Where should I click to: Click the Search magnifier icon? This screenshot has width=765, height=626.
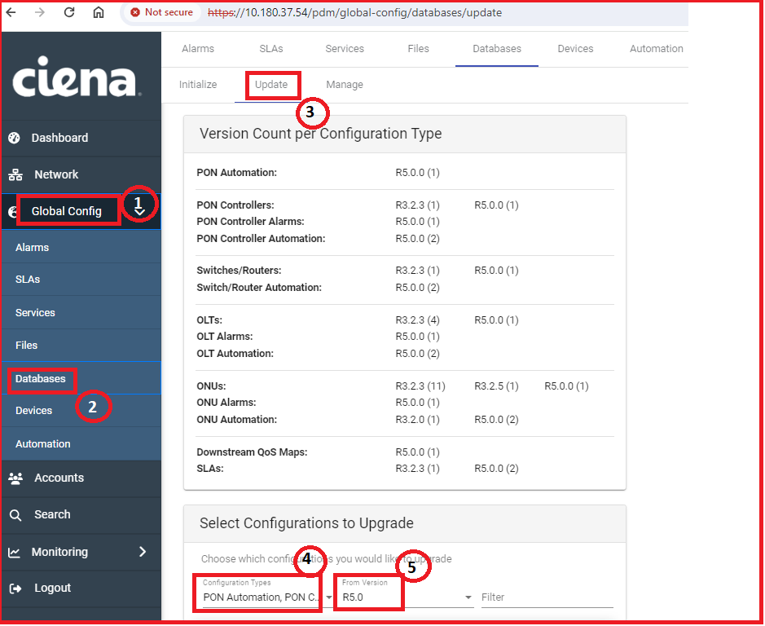pyautogui.click(x=15, y=515)
